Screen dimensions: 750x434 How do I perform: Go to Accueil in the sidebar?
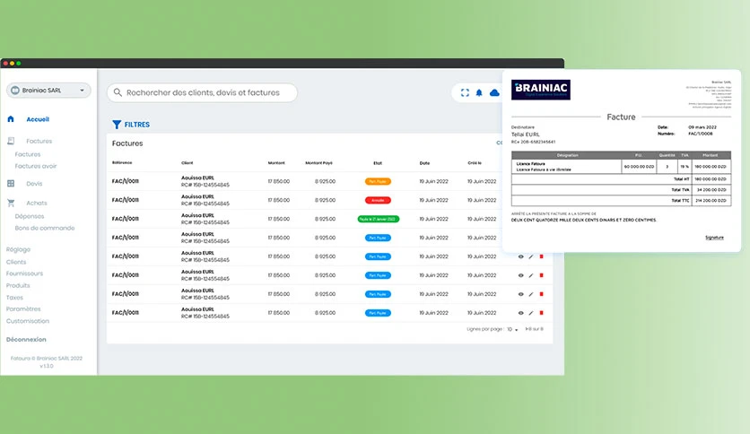pos(38,119)
